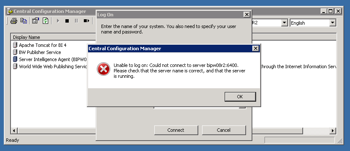350x151 pixels.
Task: Click the green Refresh toolbar icon
Action: pyautogui.click(x=46, y=21)
